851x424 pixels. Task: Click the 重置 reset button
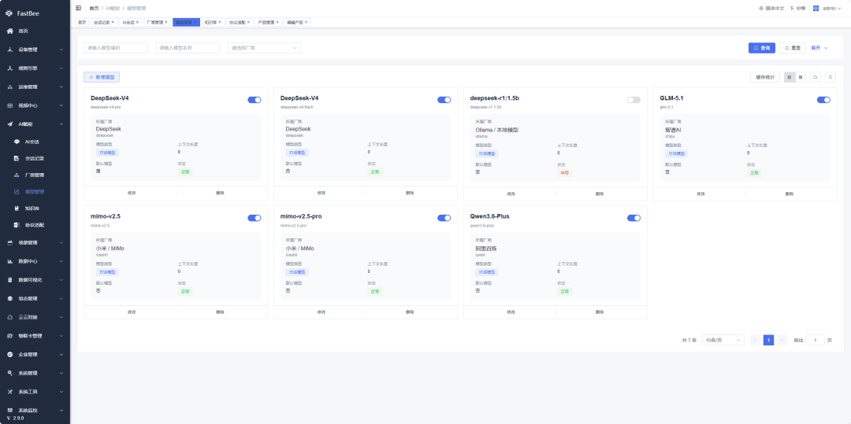793,48
